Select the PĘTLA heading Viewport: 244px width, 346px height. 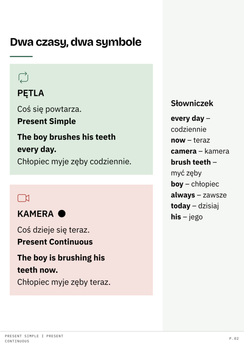31,93
